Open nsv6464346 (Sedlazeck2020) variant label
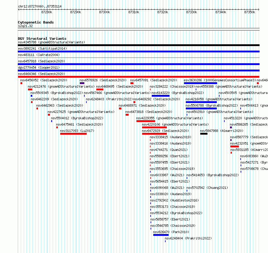Screen dimensions: 268x253 (x=42, y=74)
